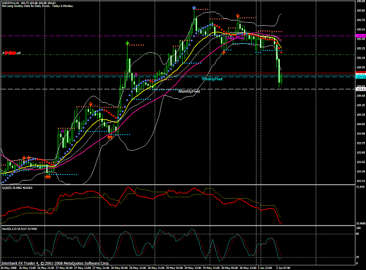Select the magenta dashed daily pivot line
Image resolution: width=366 pixels, height=270 pixels.
177,36
